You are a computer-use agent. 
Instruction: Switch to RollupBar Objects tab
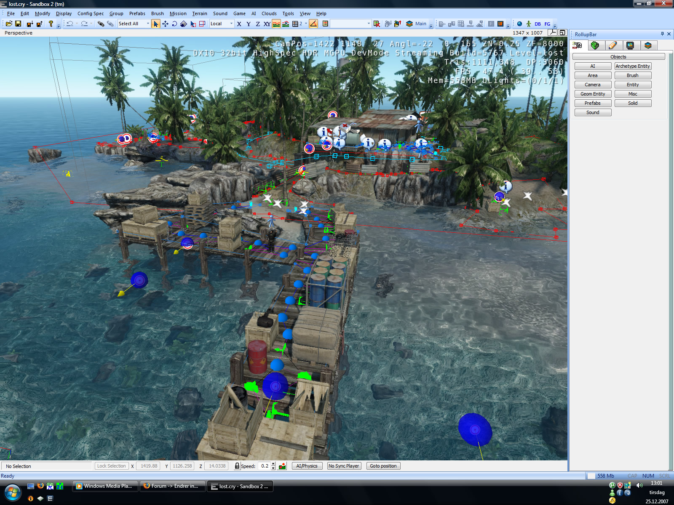pos(578,45)
